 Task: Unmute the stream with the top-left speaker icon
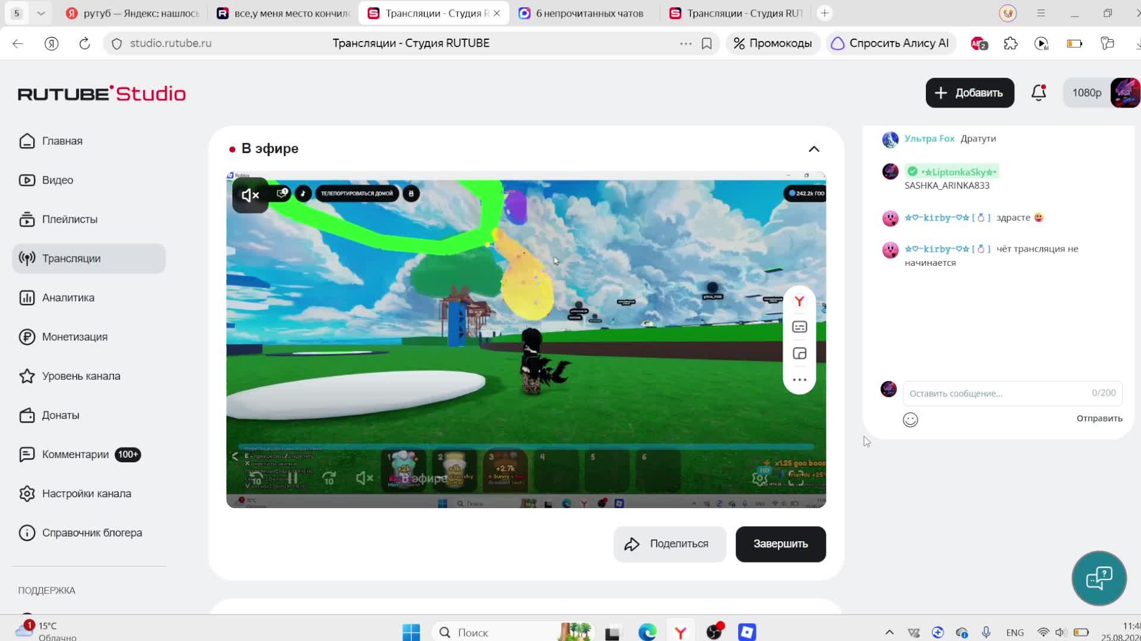[x=250, y=195]
